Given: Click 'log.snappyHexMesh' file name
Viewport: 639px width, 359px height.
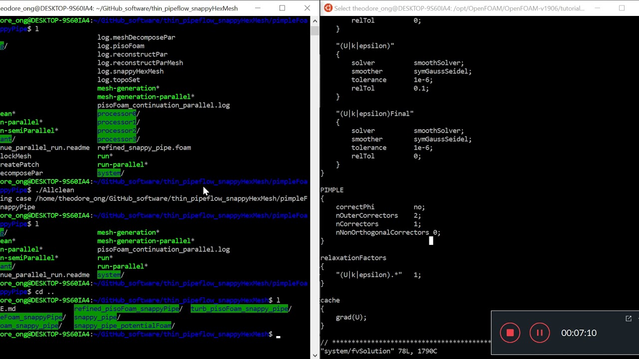Looking at the screenshot, I should click(130, 71).
